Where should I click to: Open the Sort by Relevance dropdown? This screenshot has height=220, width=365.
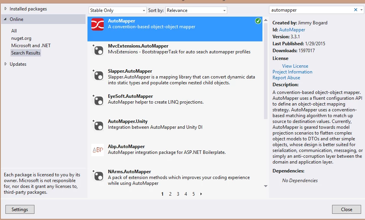point(196,10)
